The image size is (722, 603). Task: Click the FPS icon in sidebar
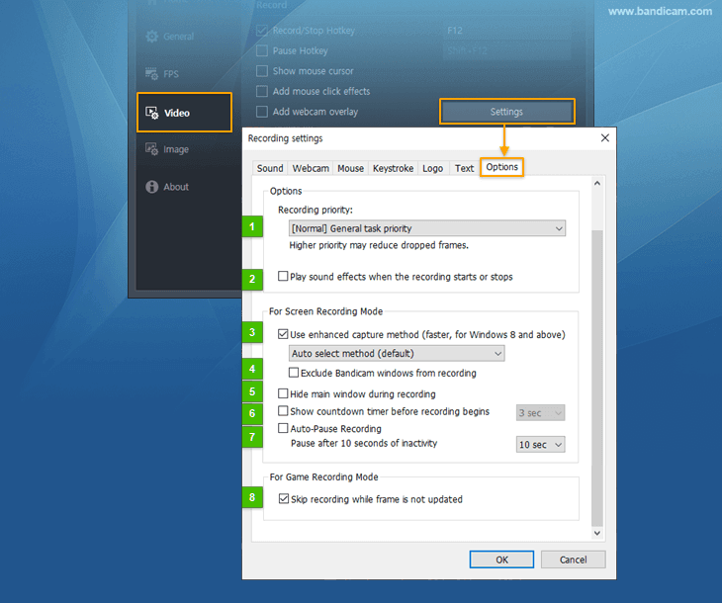point(151,73)
